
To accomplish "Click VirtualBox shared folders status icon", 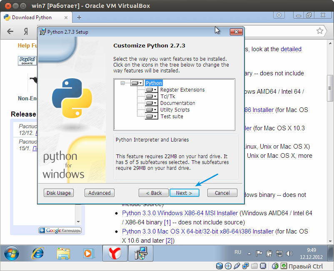I will tap(254, 266).
